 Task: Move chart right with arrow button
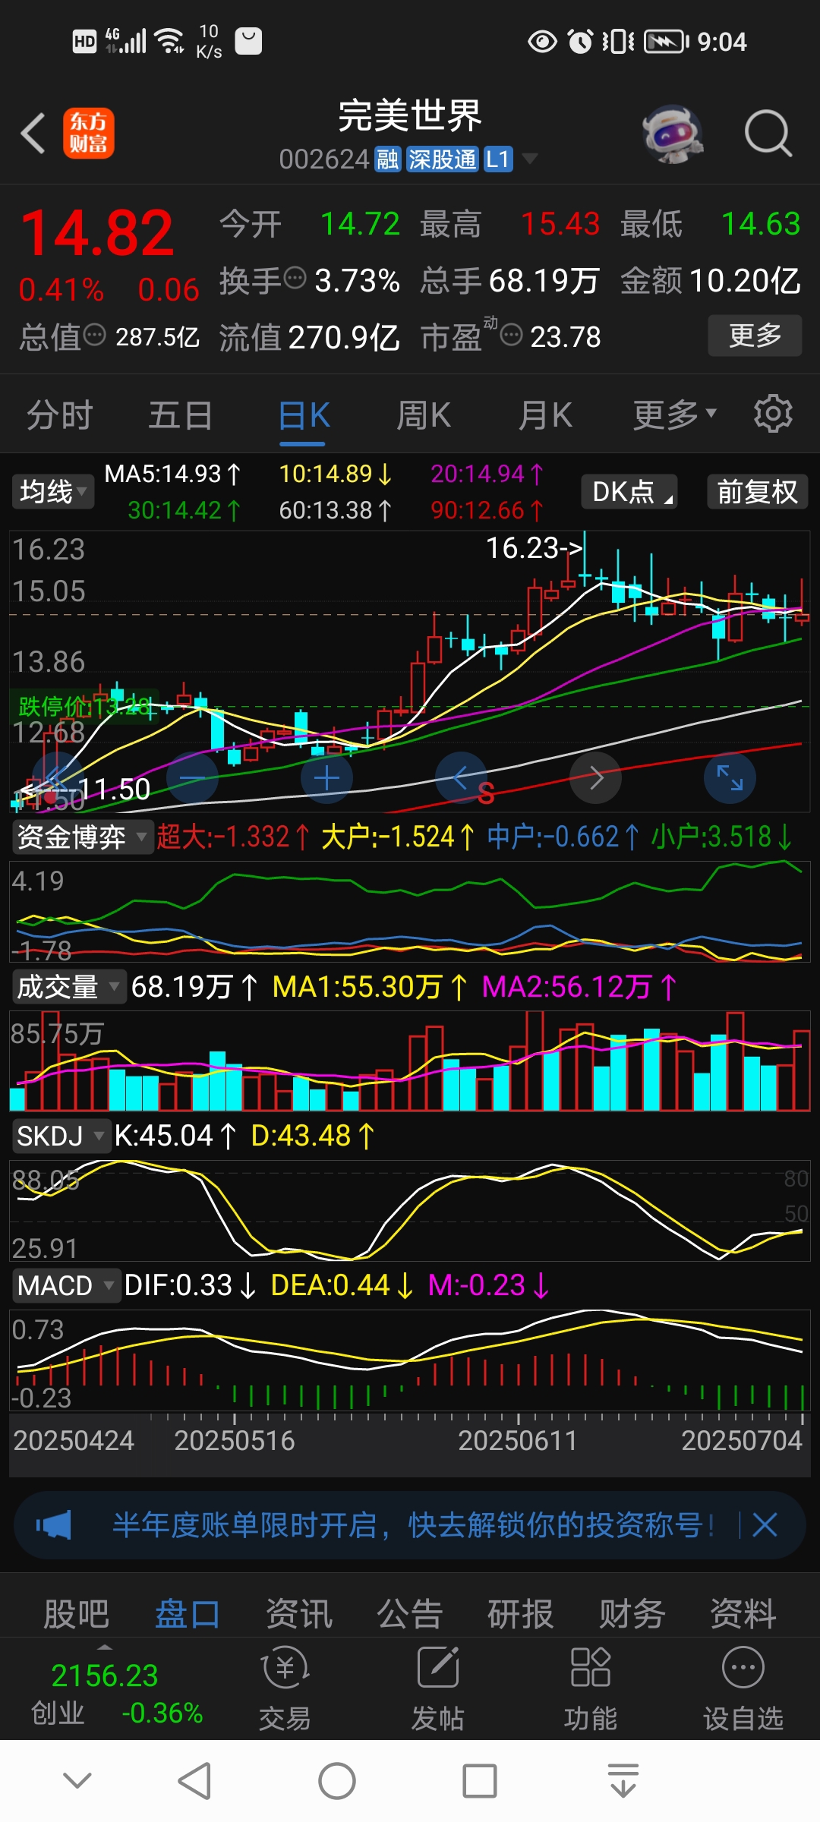(x=596, y=777)
